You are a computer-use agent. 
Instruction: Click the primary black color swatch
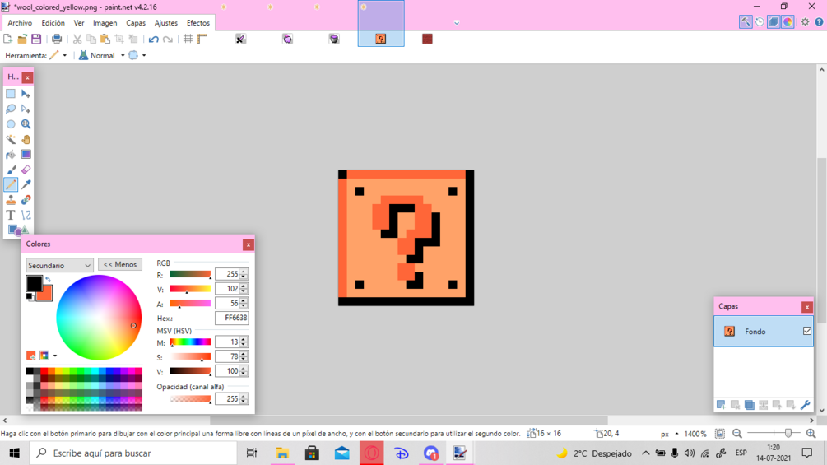34,282
